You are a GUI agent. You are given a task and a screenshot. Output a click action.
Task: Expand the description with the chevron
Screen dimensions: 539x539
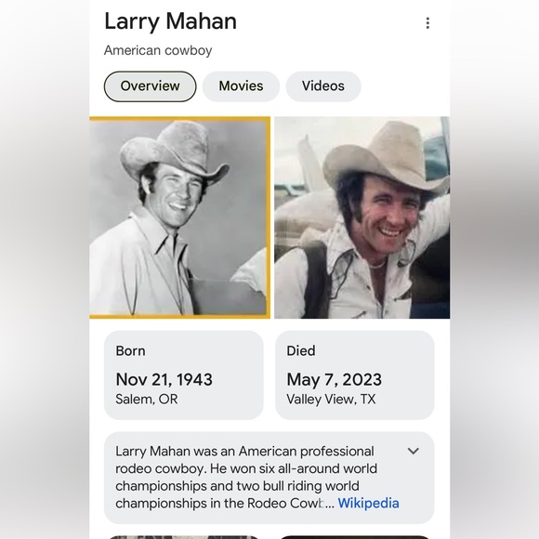click(x=414, y=451)
